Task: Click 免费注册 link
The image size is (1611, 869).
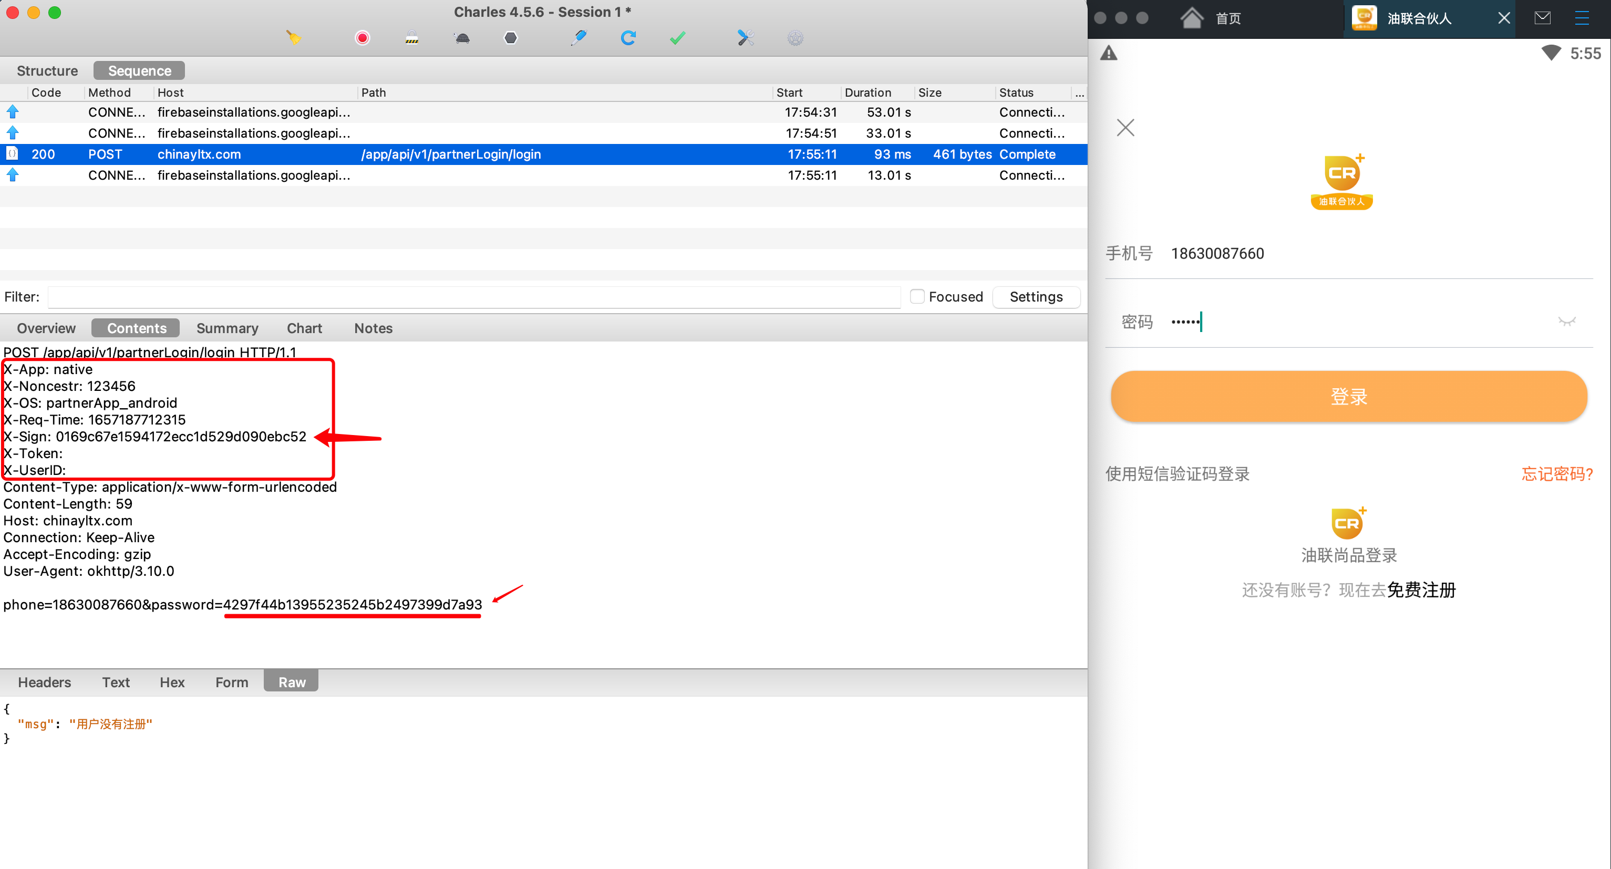Action: point(1421,589)
